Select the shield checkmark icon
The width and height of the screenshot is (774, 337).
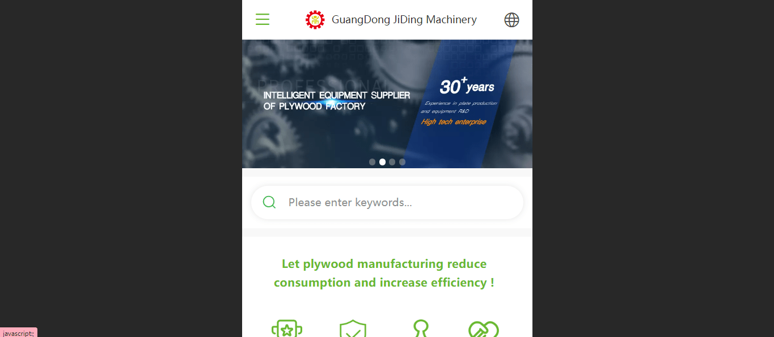(x=353, y=329)
